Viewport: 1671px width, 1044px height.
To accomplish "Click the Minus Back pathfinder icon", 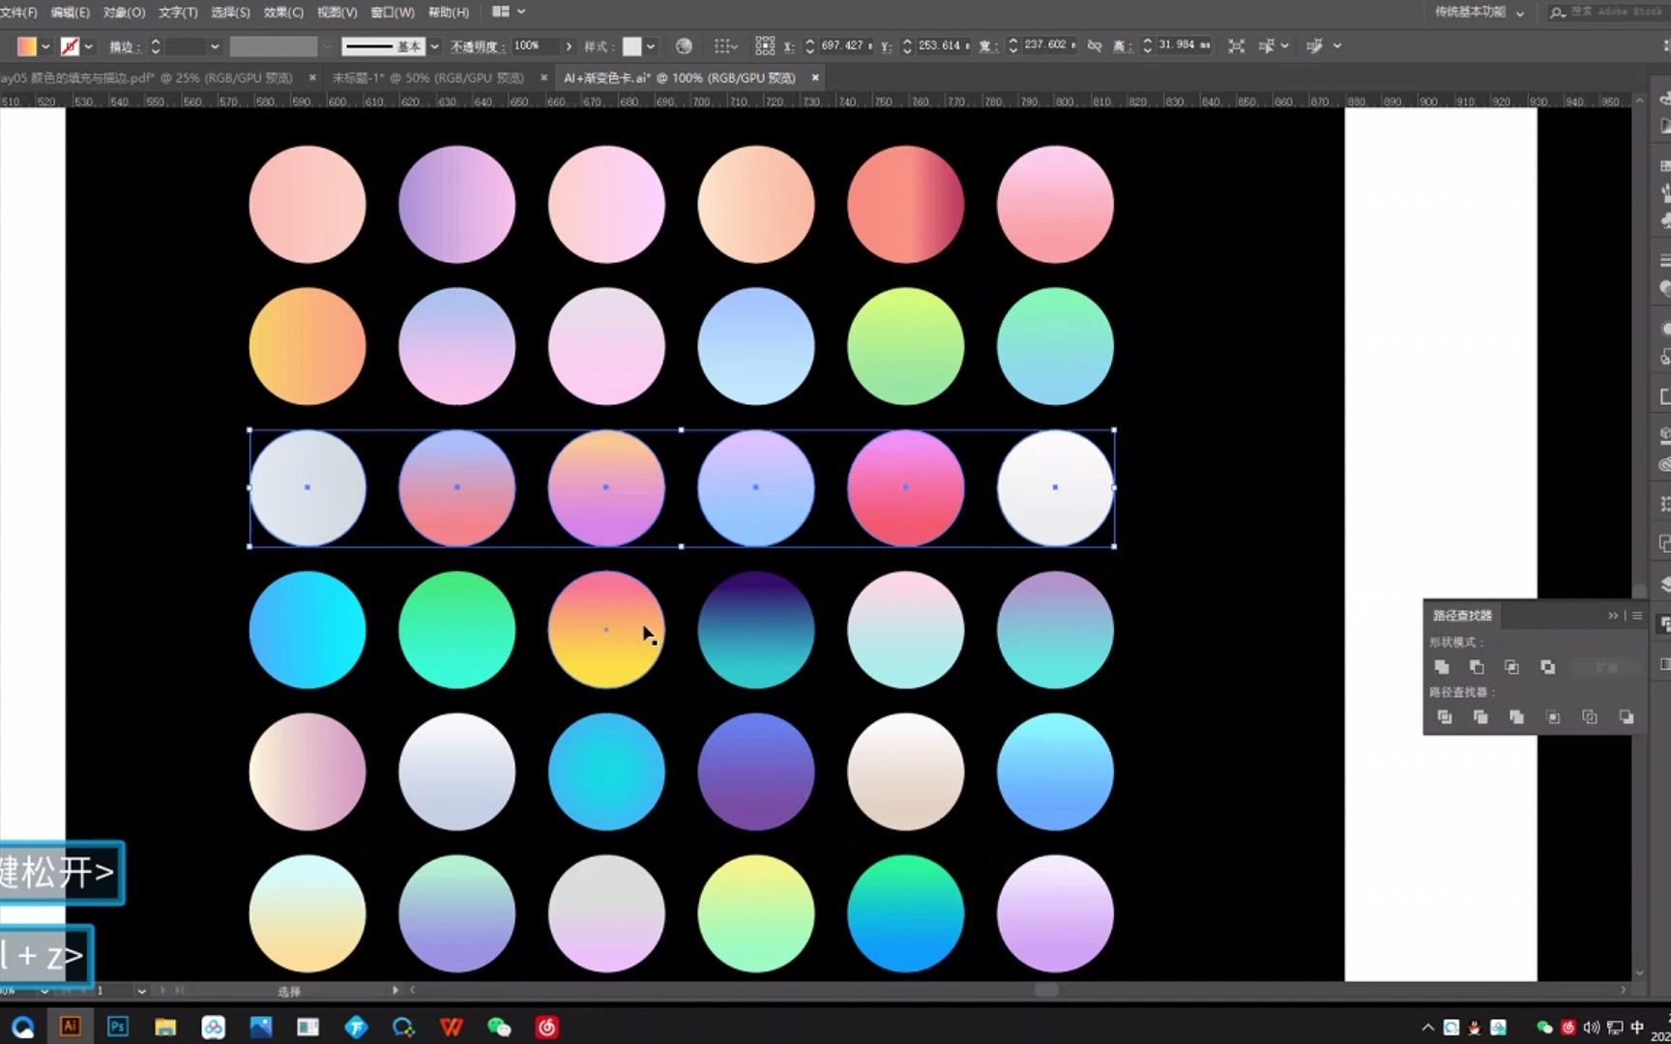I will (1626, 717).
